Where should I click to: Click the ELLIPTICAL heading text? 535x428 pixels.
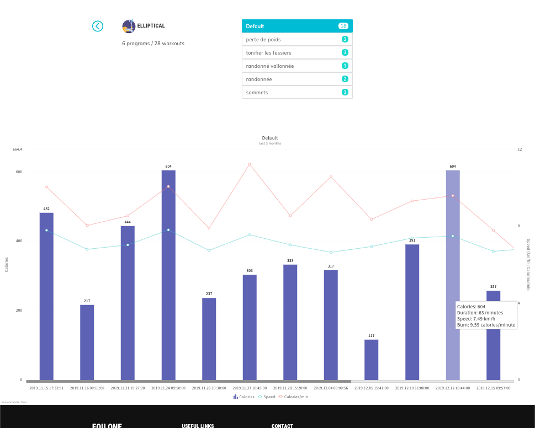[x=151, y=25]
